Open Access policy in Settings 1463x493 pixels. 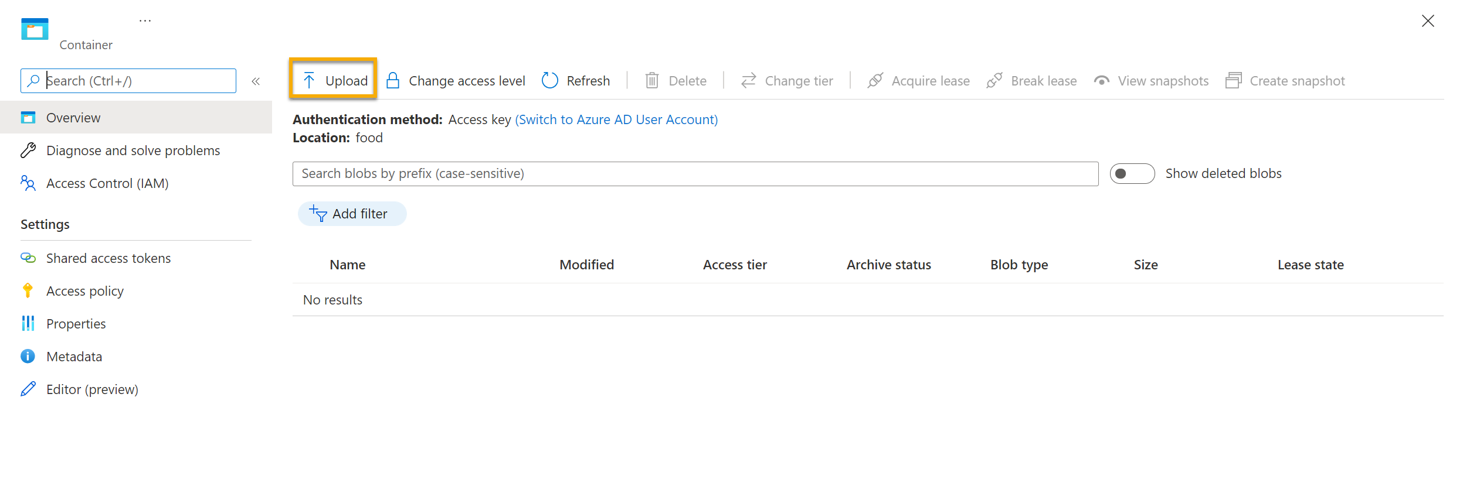85,291
